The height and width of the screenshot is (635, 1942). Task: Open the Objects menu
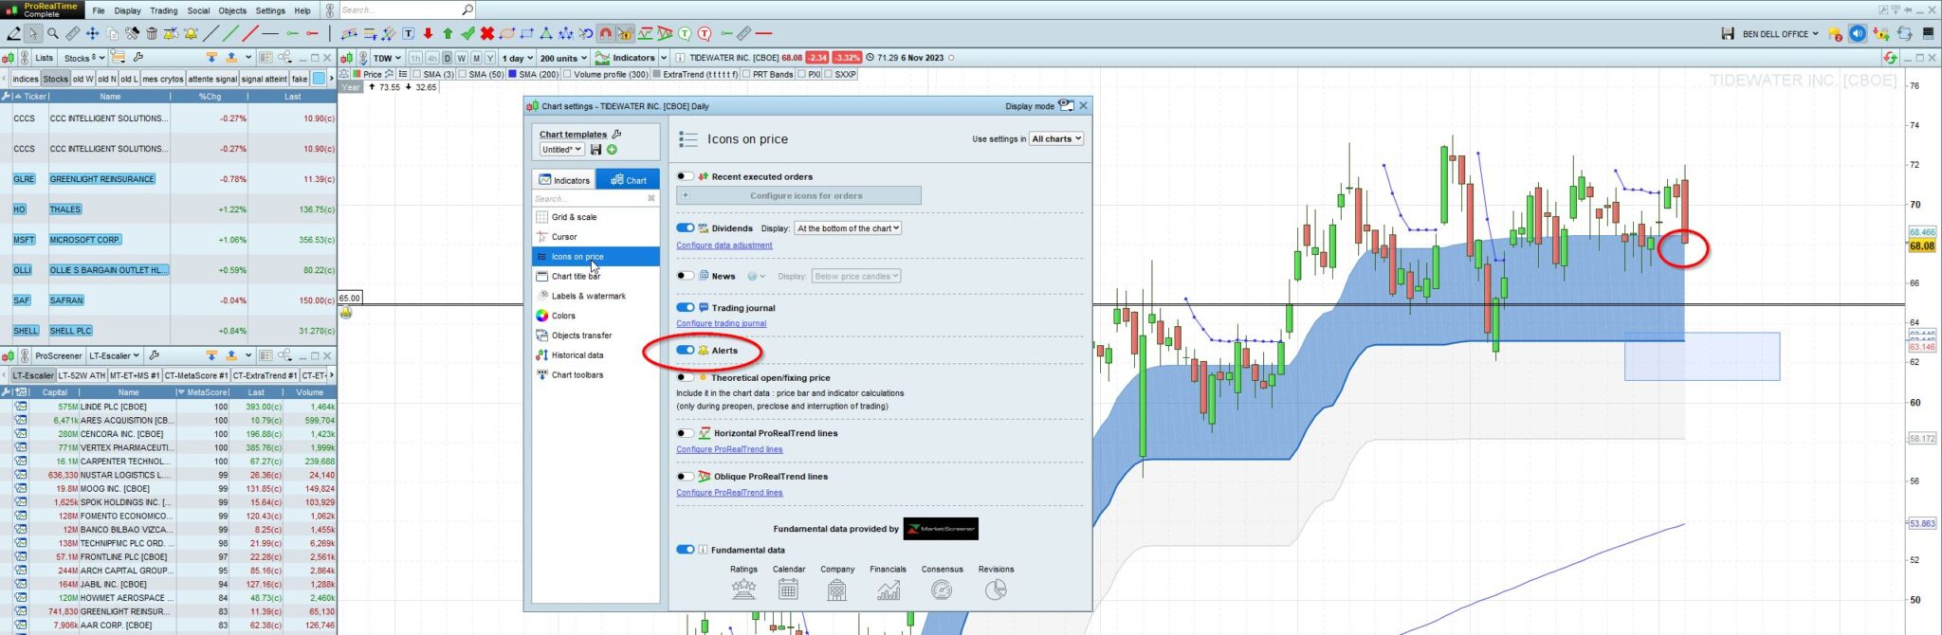232,10
